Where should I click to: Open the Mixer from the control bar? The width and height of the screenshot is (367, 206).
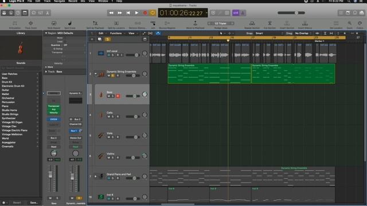(41, 13)
